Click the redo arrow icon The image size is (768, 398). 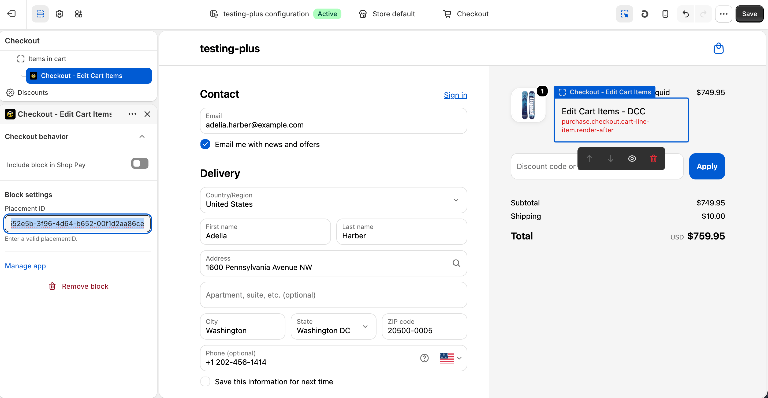(703, 14)
